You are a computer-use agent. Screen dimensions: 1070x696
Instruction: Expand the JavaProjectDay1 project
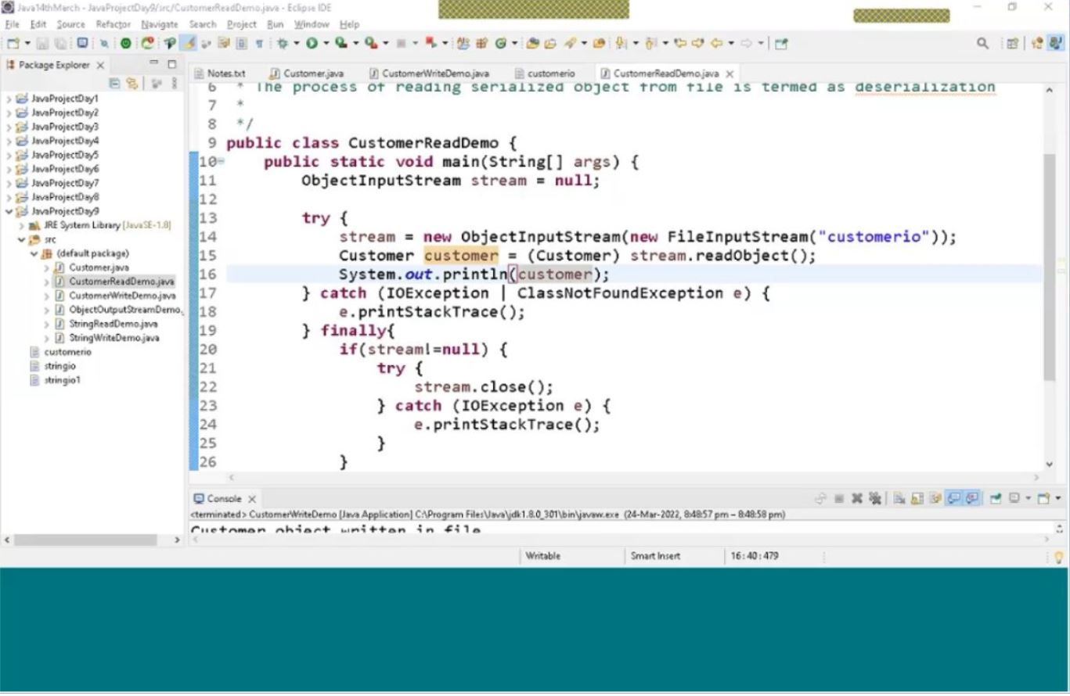pos(9,99)
